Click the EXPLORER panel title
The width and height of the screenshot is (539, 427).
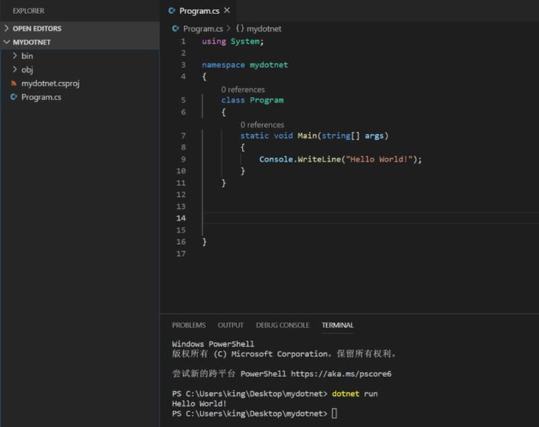[x=28, y=11]
